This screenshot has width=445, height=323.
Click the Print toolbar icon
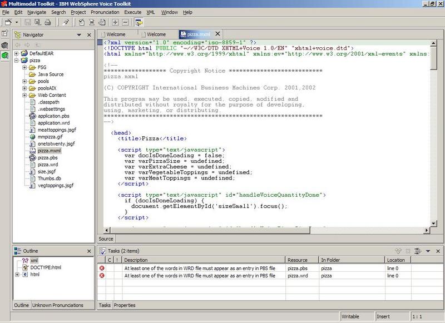(48, 22)
